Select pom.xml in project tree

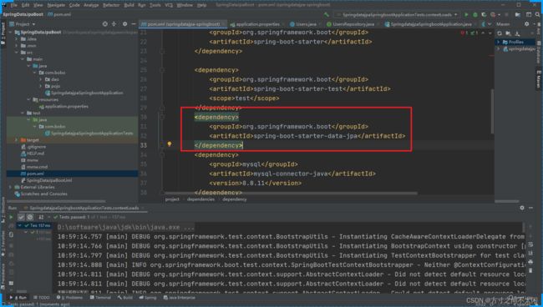32,174
